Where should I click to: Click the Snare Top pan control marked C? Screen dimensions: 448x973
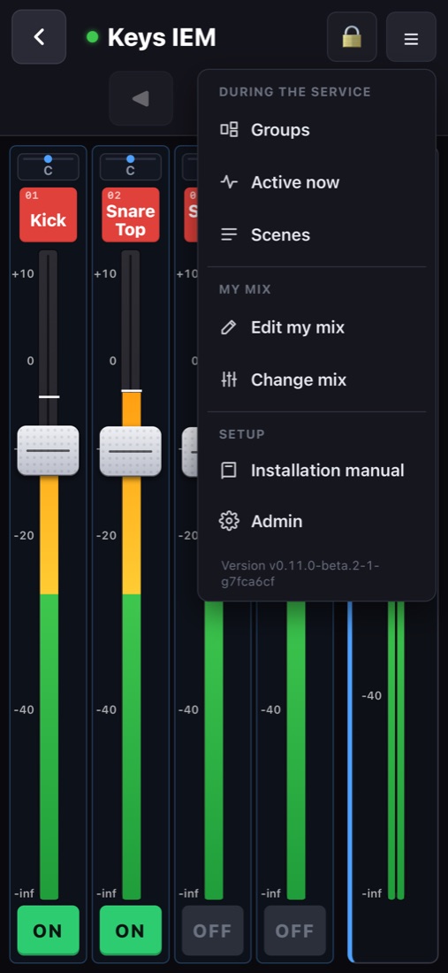130,166
